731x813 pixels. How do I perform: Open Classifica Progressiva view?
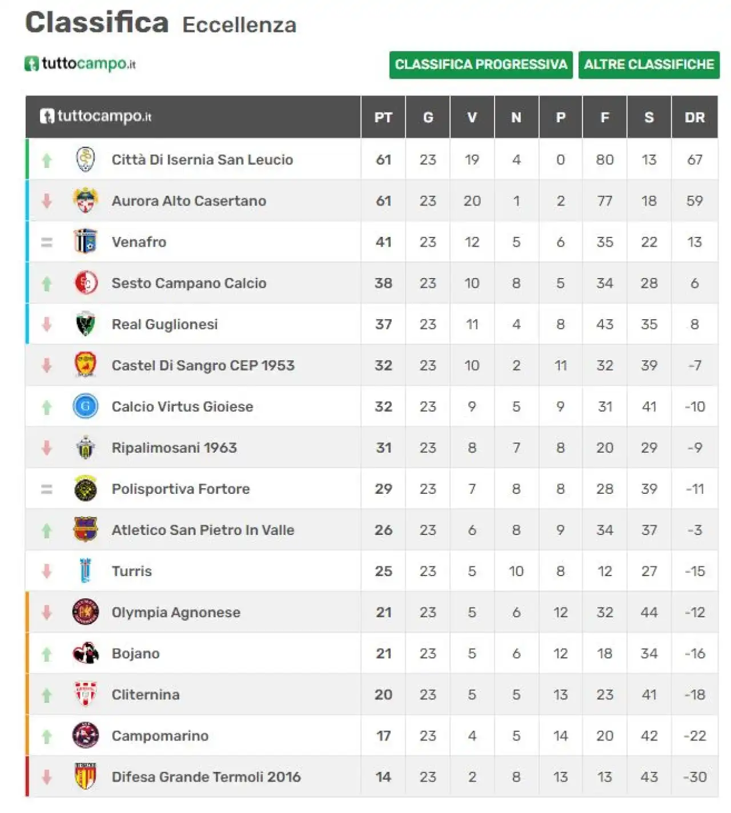(481, 65)
